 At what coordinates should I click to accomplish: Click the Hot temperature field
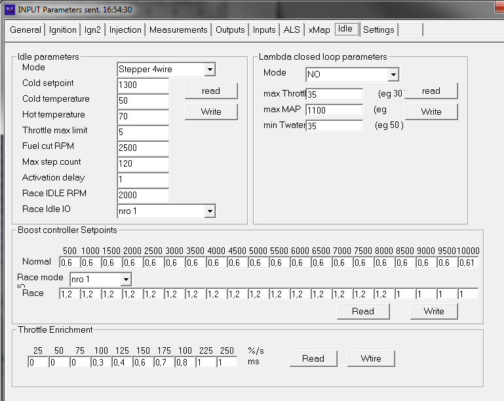pyautogui.click(x=143, y=117)
